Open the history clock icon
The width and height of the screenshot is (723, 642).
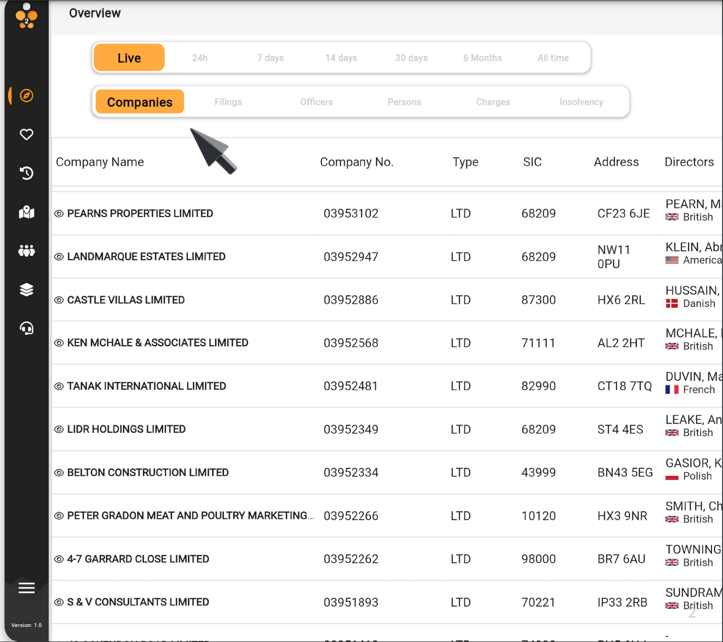point(26,173)
